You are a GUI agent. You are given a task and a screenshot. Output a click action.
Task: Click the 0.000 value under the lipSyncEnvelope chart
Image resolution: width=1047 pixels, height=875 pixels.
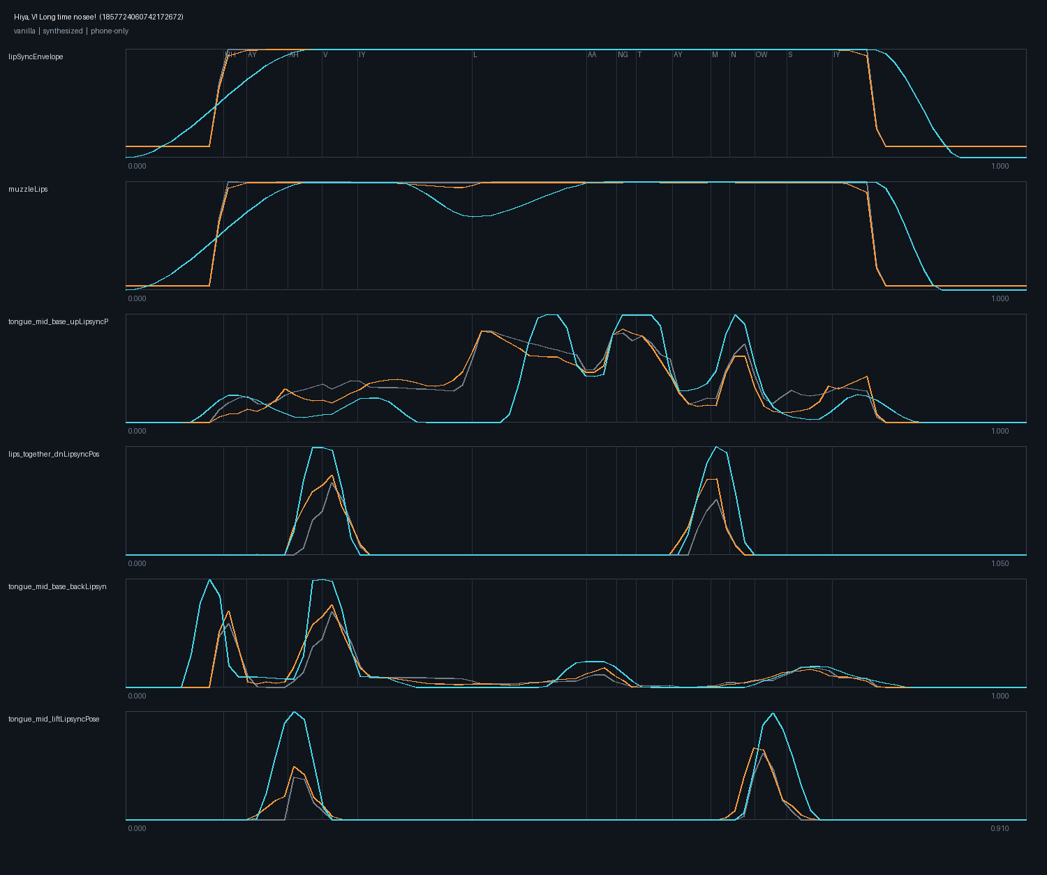(x=138, y=166)
